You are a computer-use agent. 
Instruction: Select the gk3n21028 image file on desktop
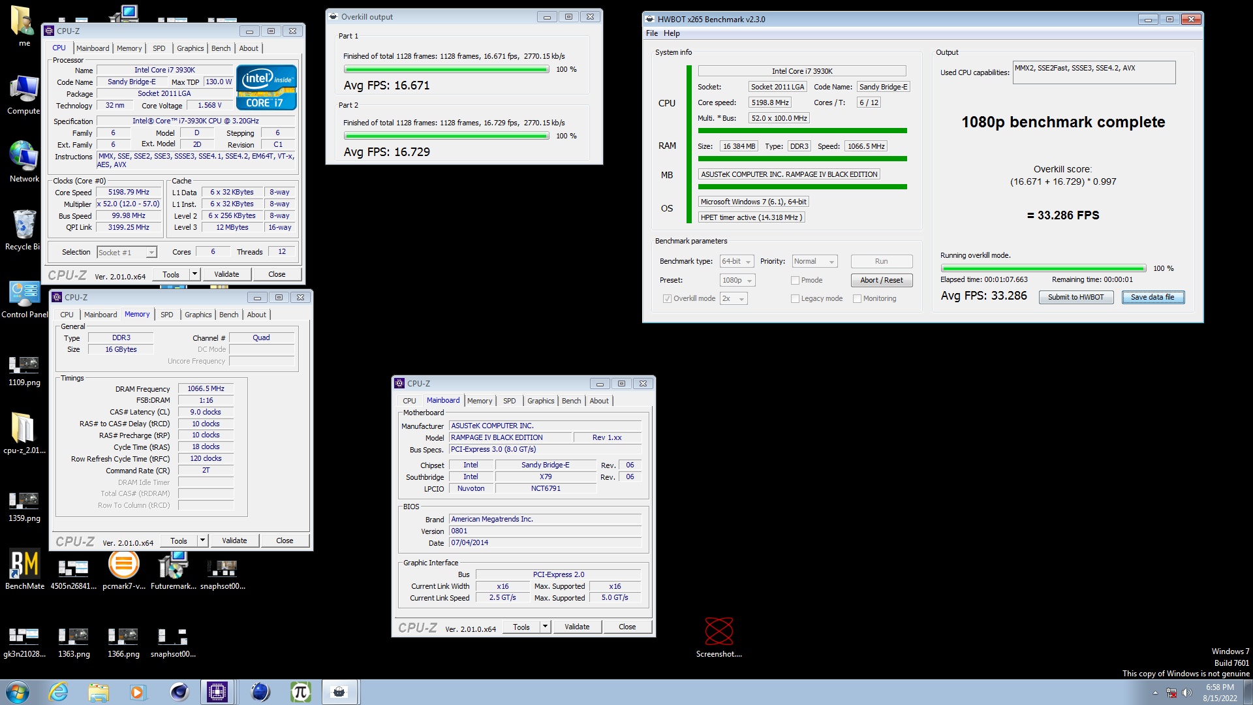[24, 642]
